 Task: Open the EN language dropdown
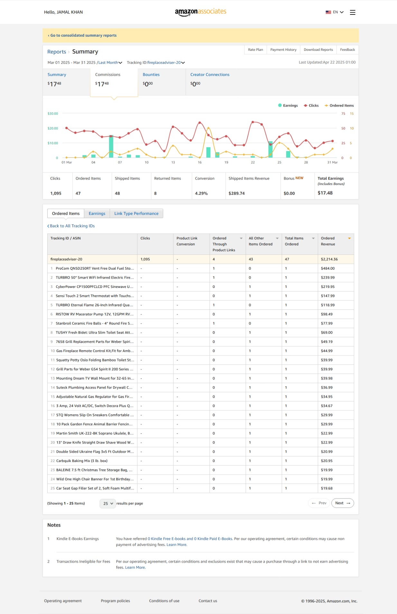click(x=338, y=12)
